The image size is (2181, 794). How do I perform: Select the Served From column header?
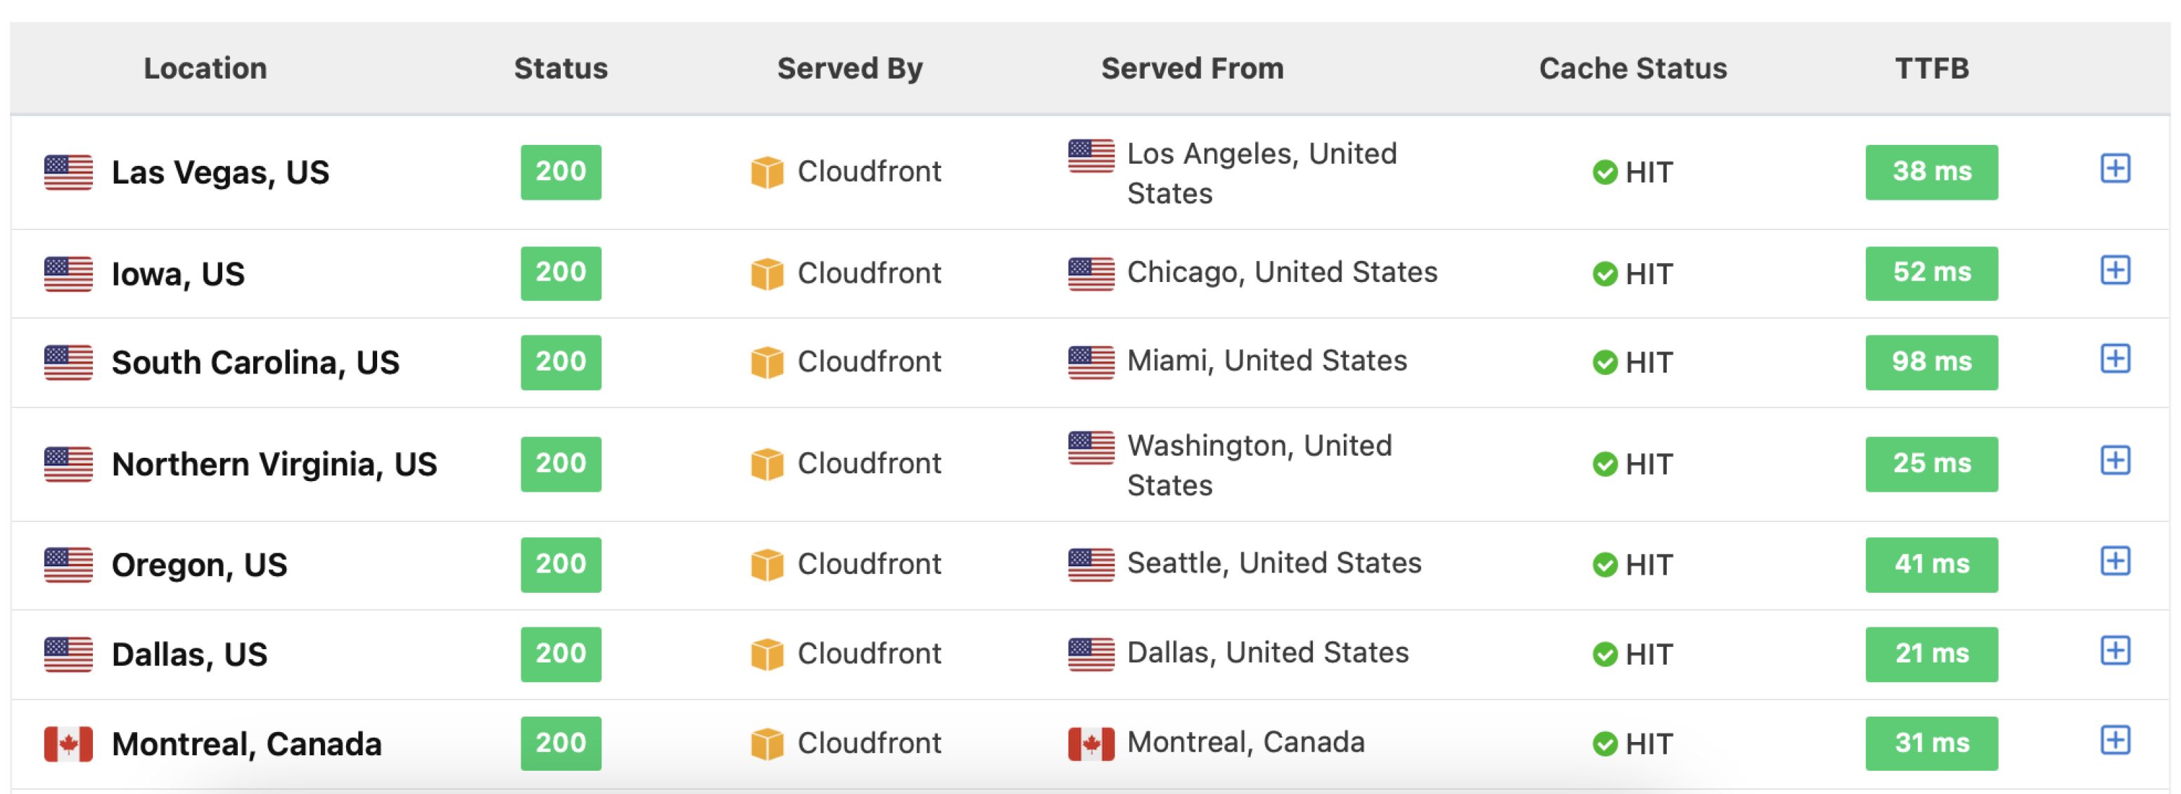(x=1192, y=68)
